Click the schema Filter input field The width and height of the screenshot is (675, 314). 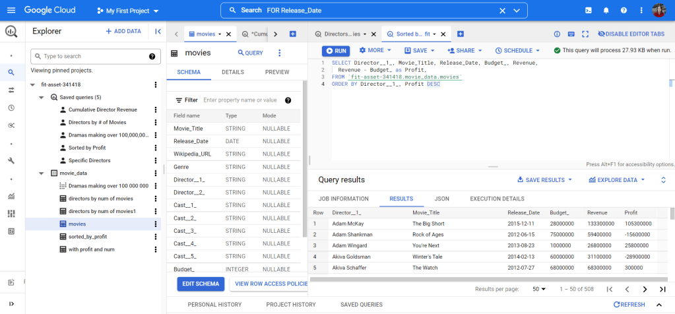(240, 100)
